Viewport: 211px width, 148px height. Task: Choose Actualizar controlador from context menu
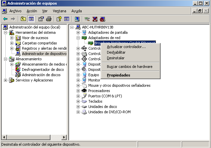pyautogui.click(x=130, y=47)
